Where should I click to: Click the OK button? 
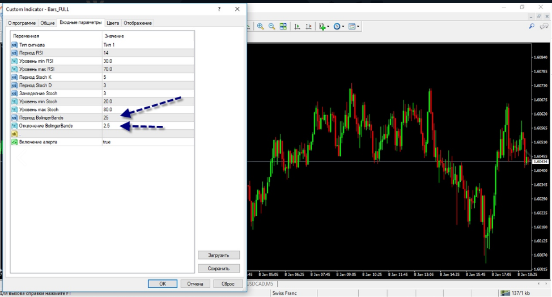click(162, 283)
